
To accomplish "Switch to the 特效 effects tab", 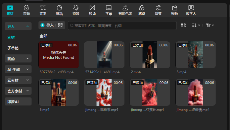I will (76, 10).
